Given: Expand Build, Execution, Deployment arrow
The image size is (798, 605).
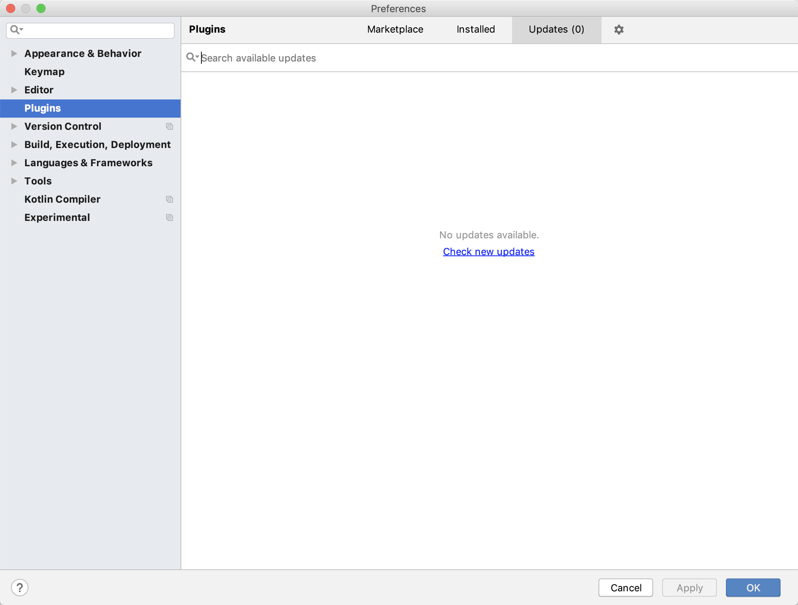Looking at the screenshot, I should (x=14, y=145).
